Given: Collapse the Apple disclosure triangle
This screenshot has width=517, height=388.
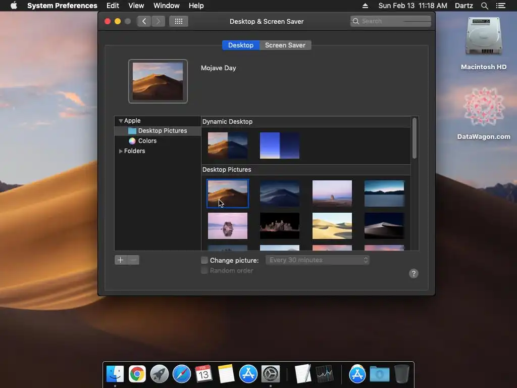Looking at the screenshot, I should (x=121, y=121).
